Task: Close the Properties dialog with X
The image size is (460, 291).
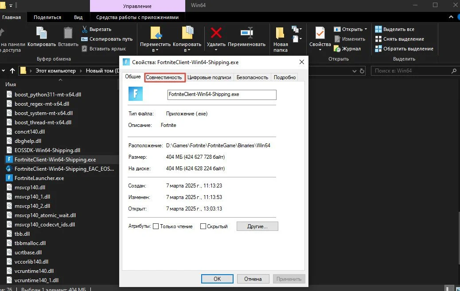Action: tap(302, 62)
